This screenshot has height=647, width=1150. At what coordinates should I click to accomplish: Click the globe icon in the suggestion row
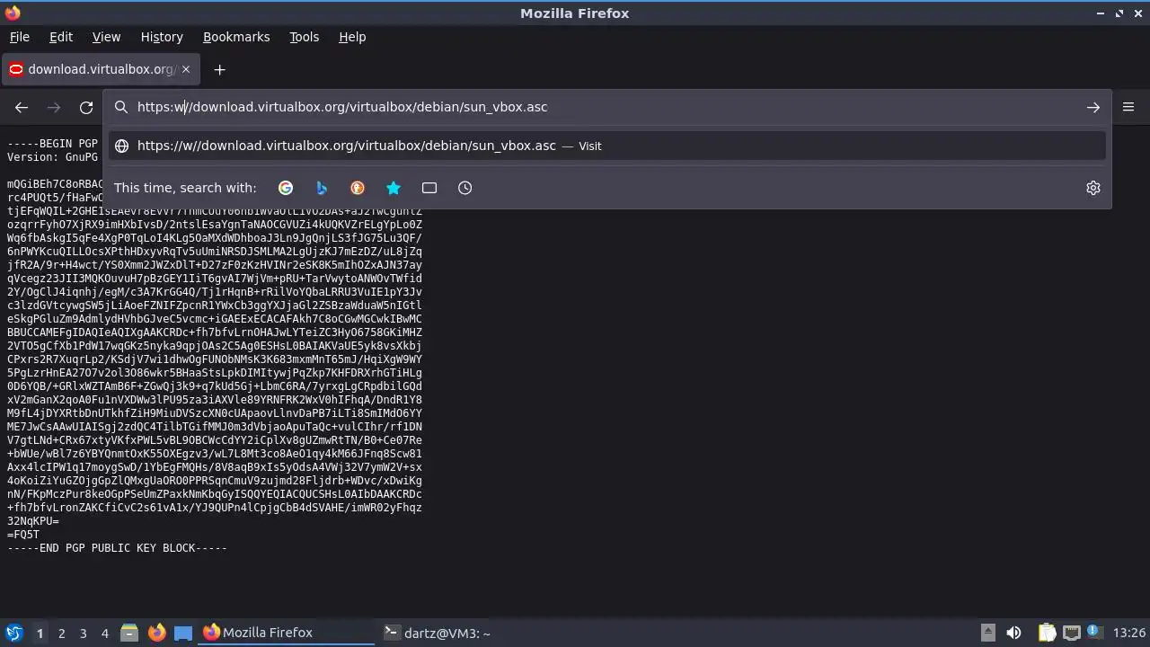tap(121, 146)
